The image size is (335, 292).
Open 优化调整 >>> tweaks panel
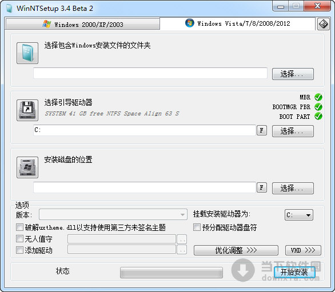point(236,250)
